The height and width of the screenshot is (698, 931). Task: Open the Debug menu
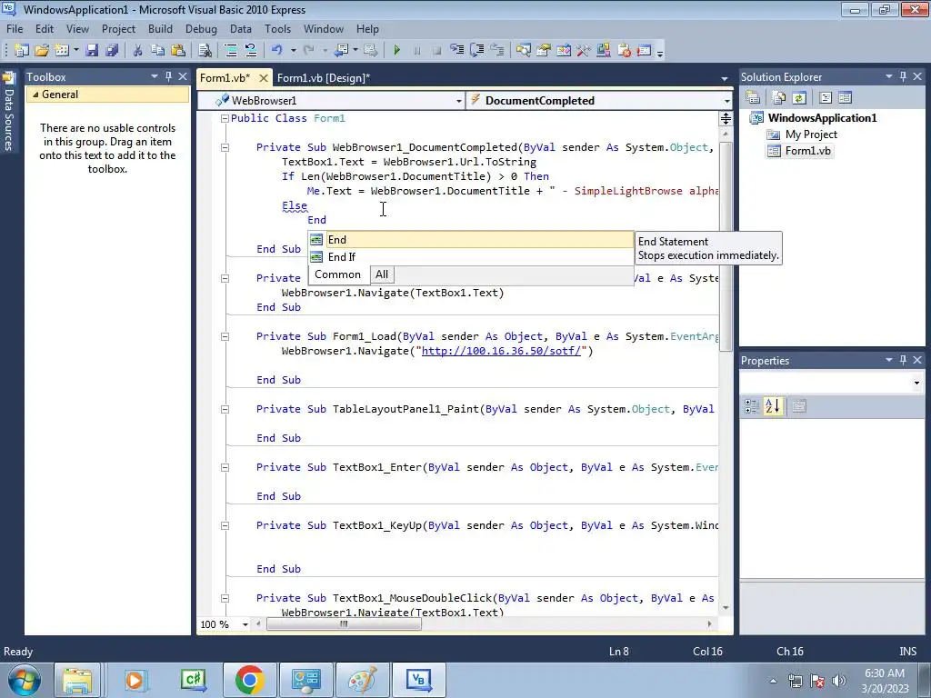click(201, 29)
